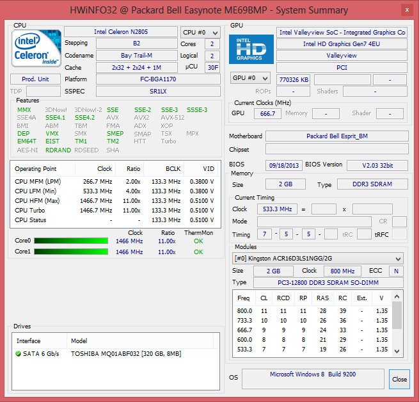This screenshot has height=402, width=419.
Task: Click the Core0 green usage bar
Action: click(70, 241)
